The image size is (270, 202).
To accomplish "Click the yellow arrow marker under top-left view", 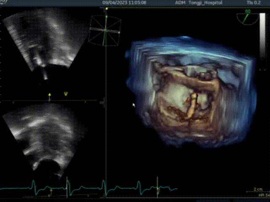I will click(50, 96).
